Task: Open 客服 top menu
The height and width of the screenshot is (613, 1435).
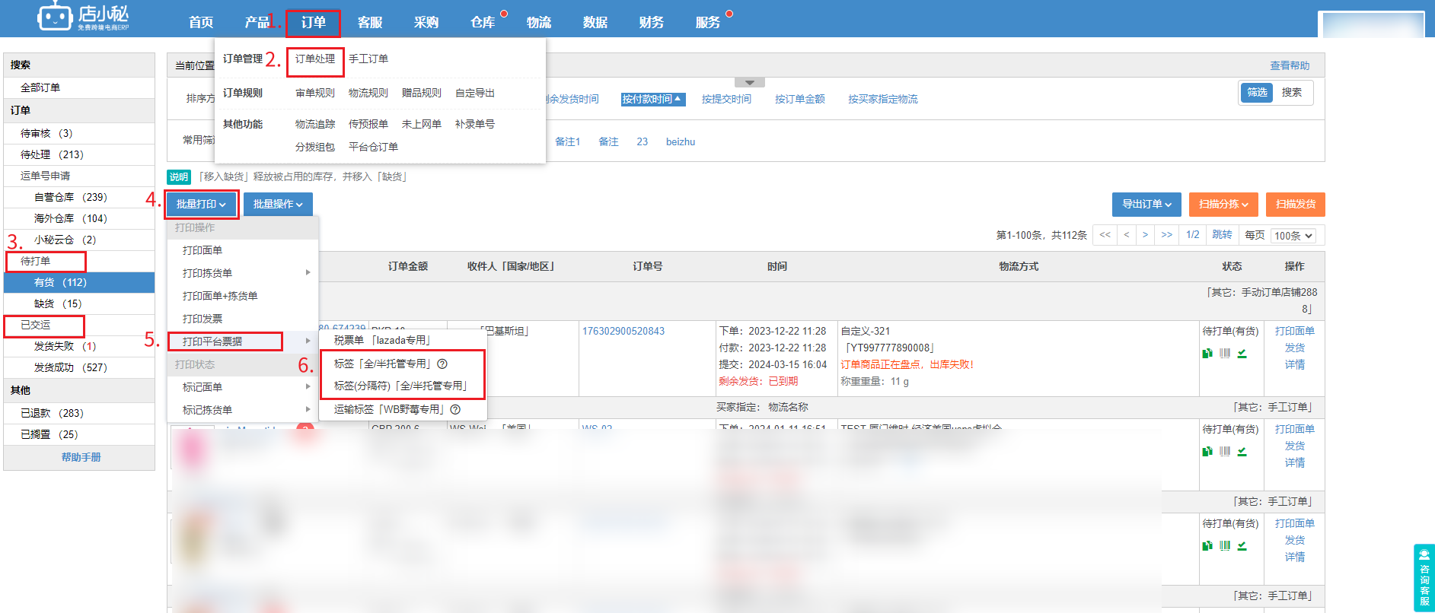Action: point(370,22)
